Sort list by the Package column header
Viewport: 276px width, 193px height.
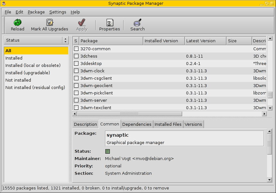click(x=111, y=41)
